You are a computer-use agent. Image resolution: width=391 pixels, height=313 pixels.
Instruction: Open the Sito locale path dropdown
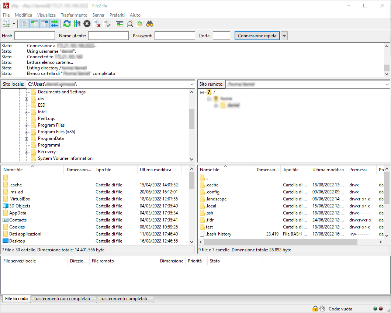click(x=192, y=85)
